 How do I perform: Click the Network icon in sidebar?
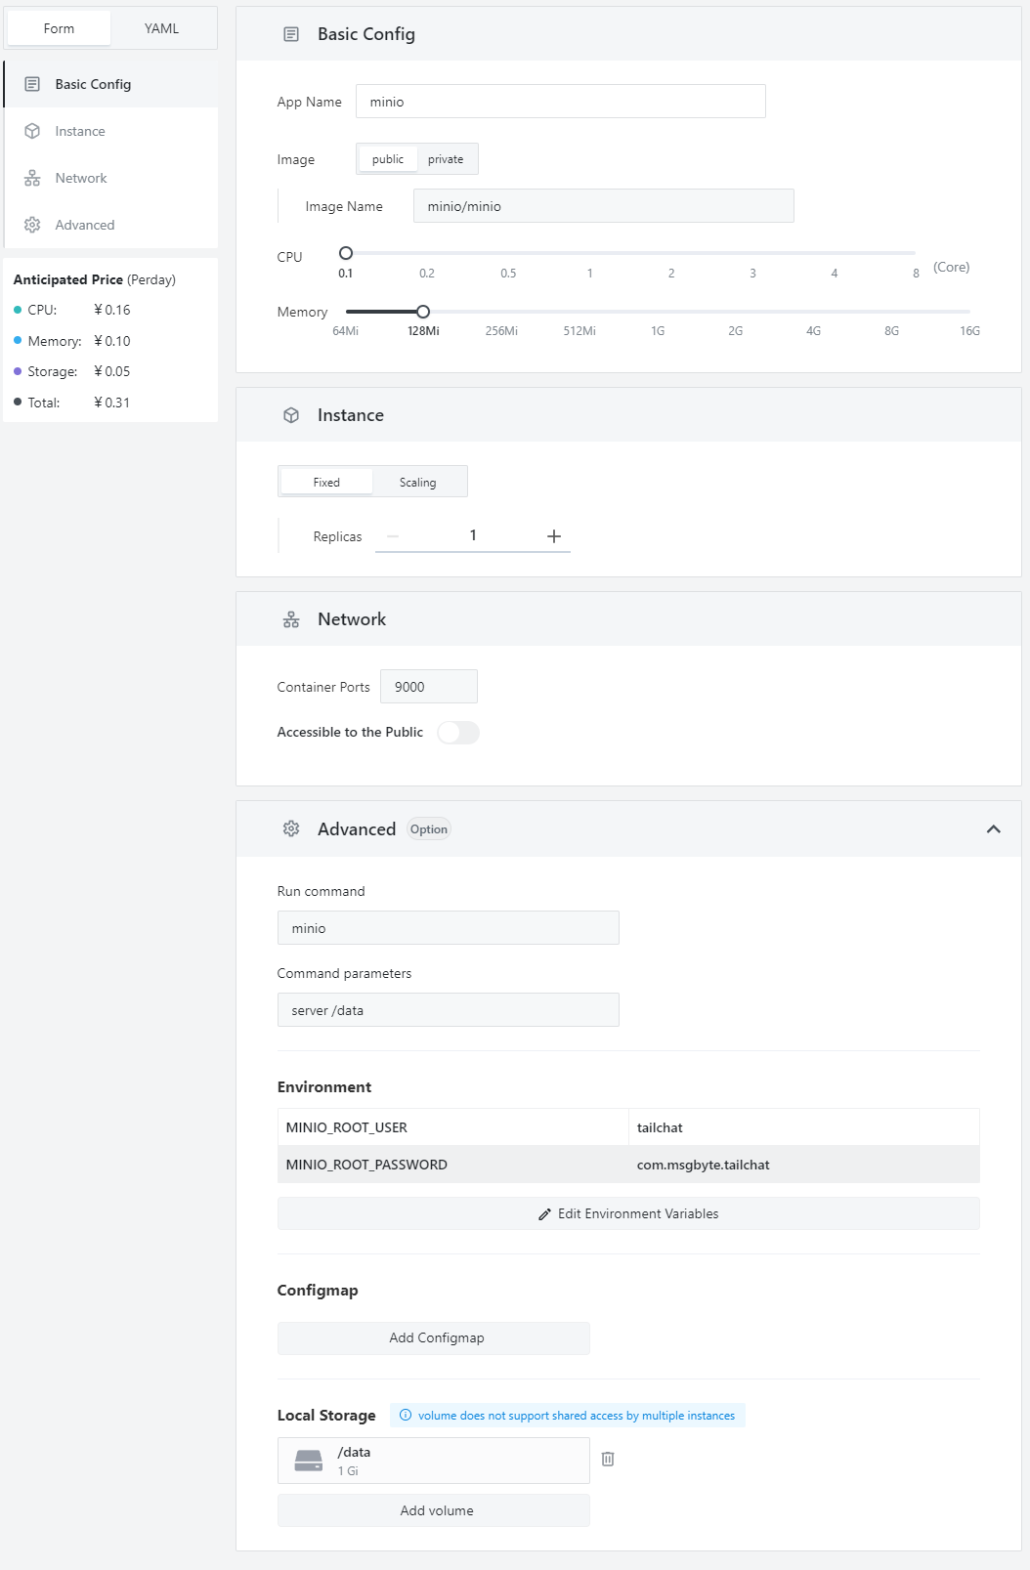(x=32, y=178)
